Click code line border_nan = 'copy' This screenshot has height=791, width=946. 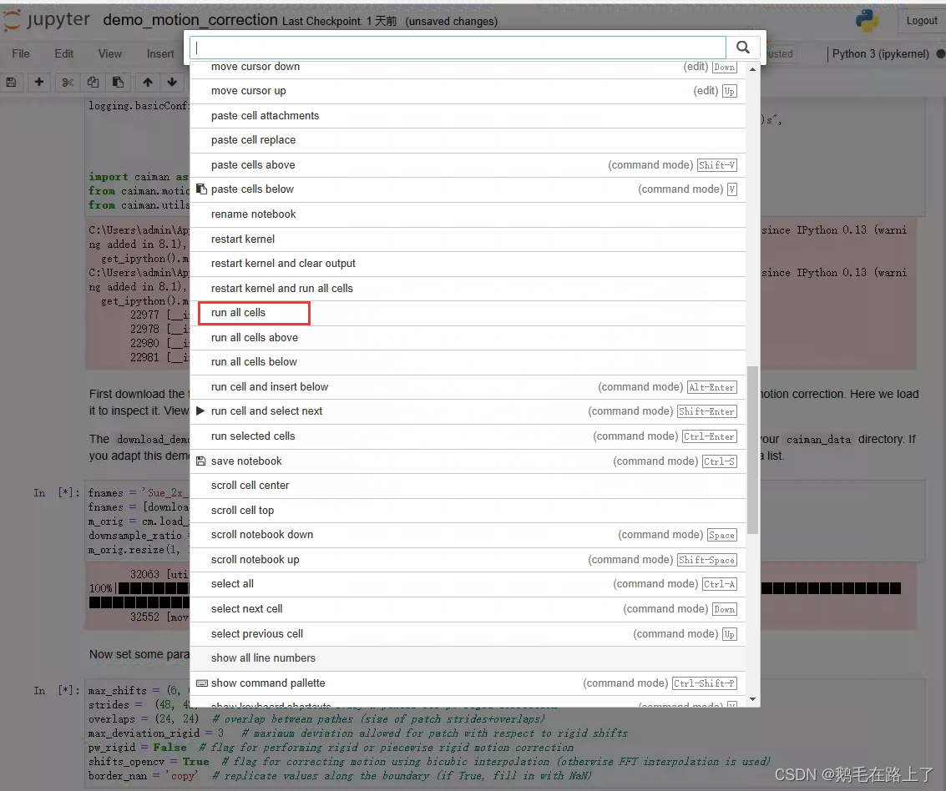tap(340, 776)
